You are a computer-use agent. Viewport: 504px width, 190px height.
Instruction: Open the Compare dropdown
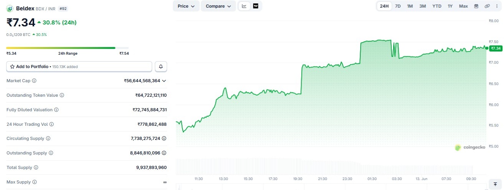(x=218, y=6)
